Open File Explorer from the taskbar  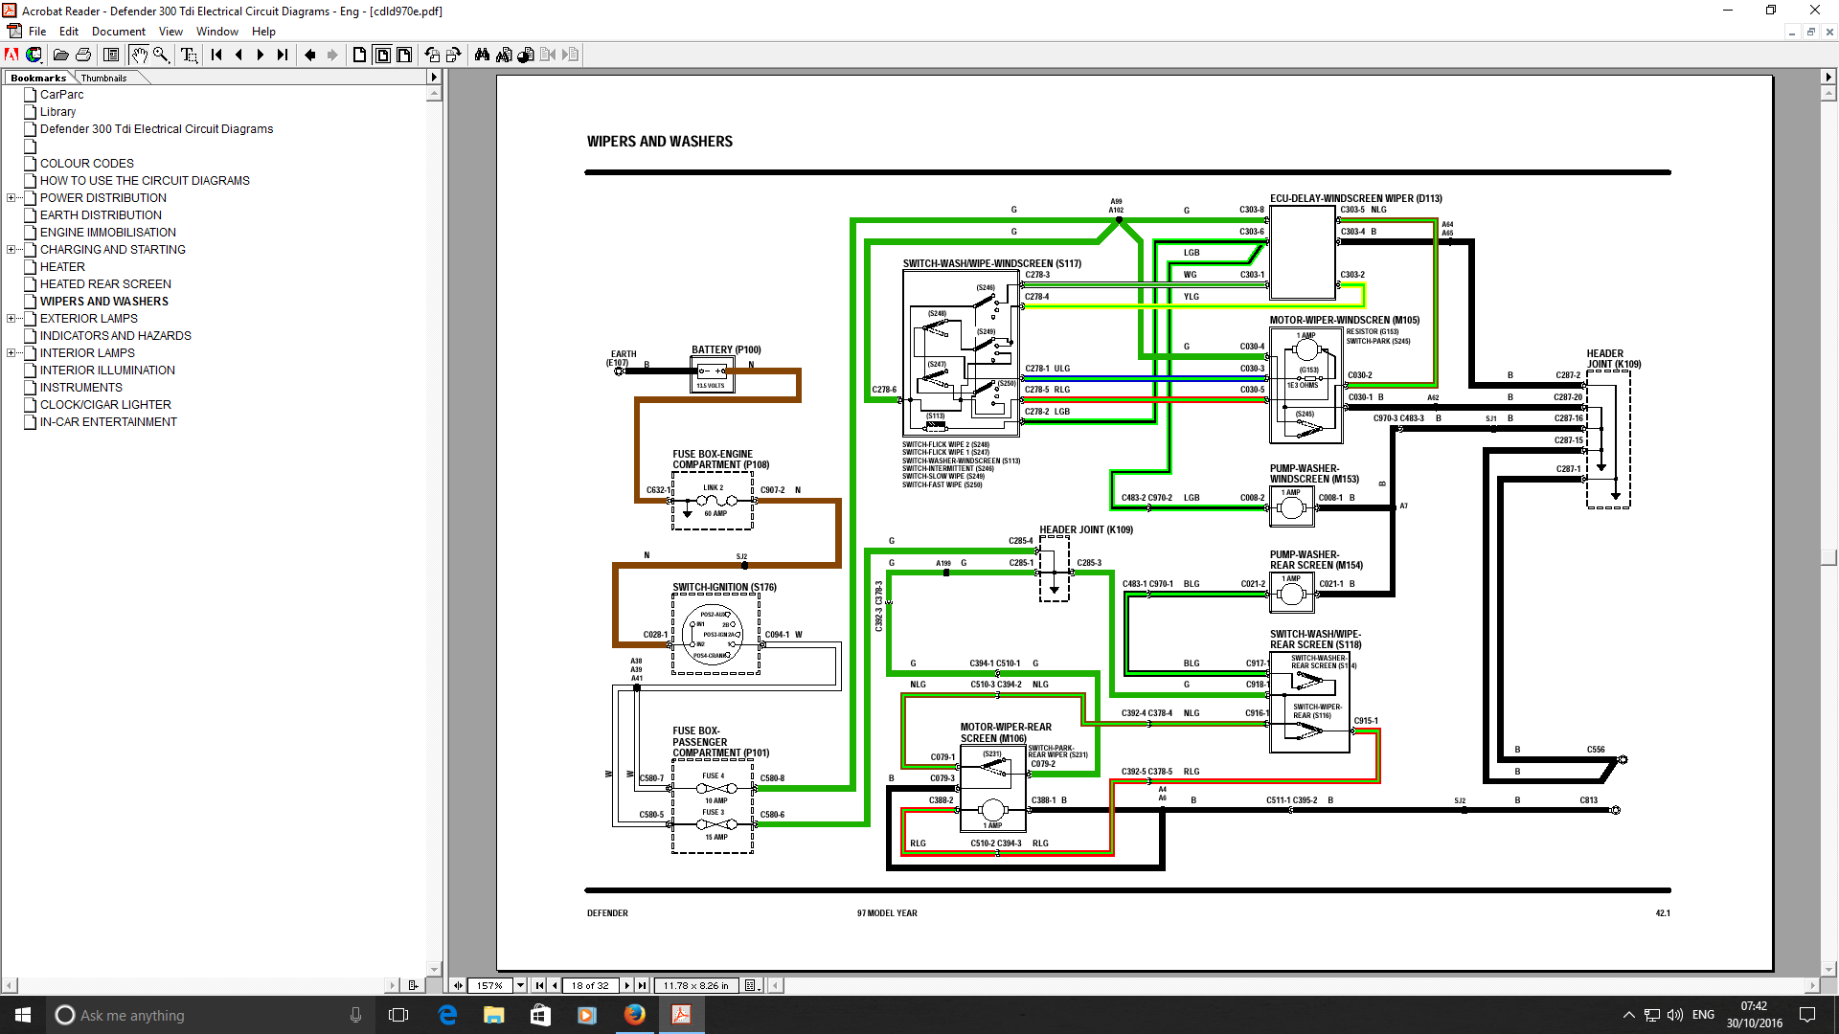[x=493, y=1015]
